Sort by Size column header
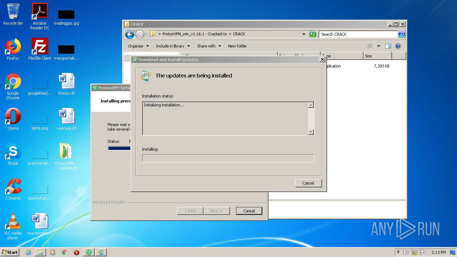Viewport: 457px width, 257px height. click(x=377, y=56)
